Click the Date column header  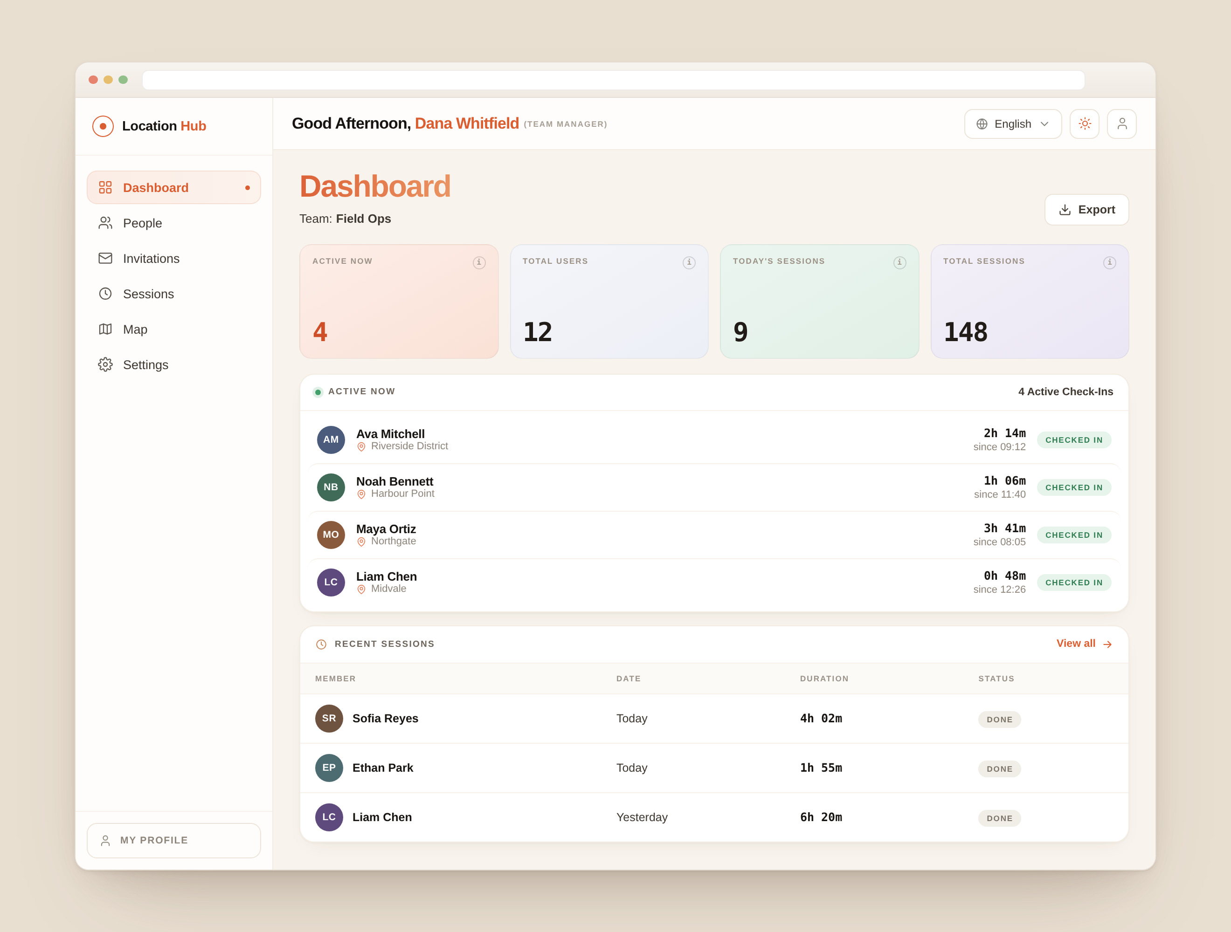tap(628, 678)
